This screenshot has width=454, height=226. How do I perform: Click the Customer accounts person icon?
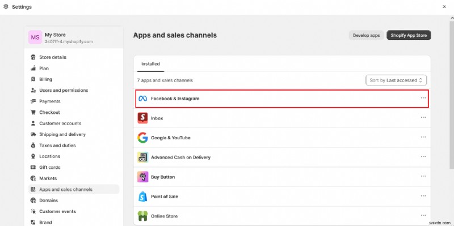point(33,123)
